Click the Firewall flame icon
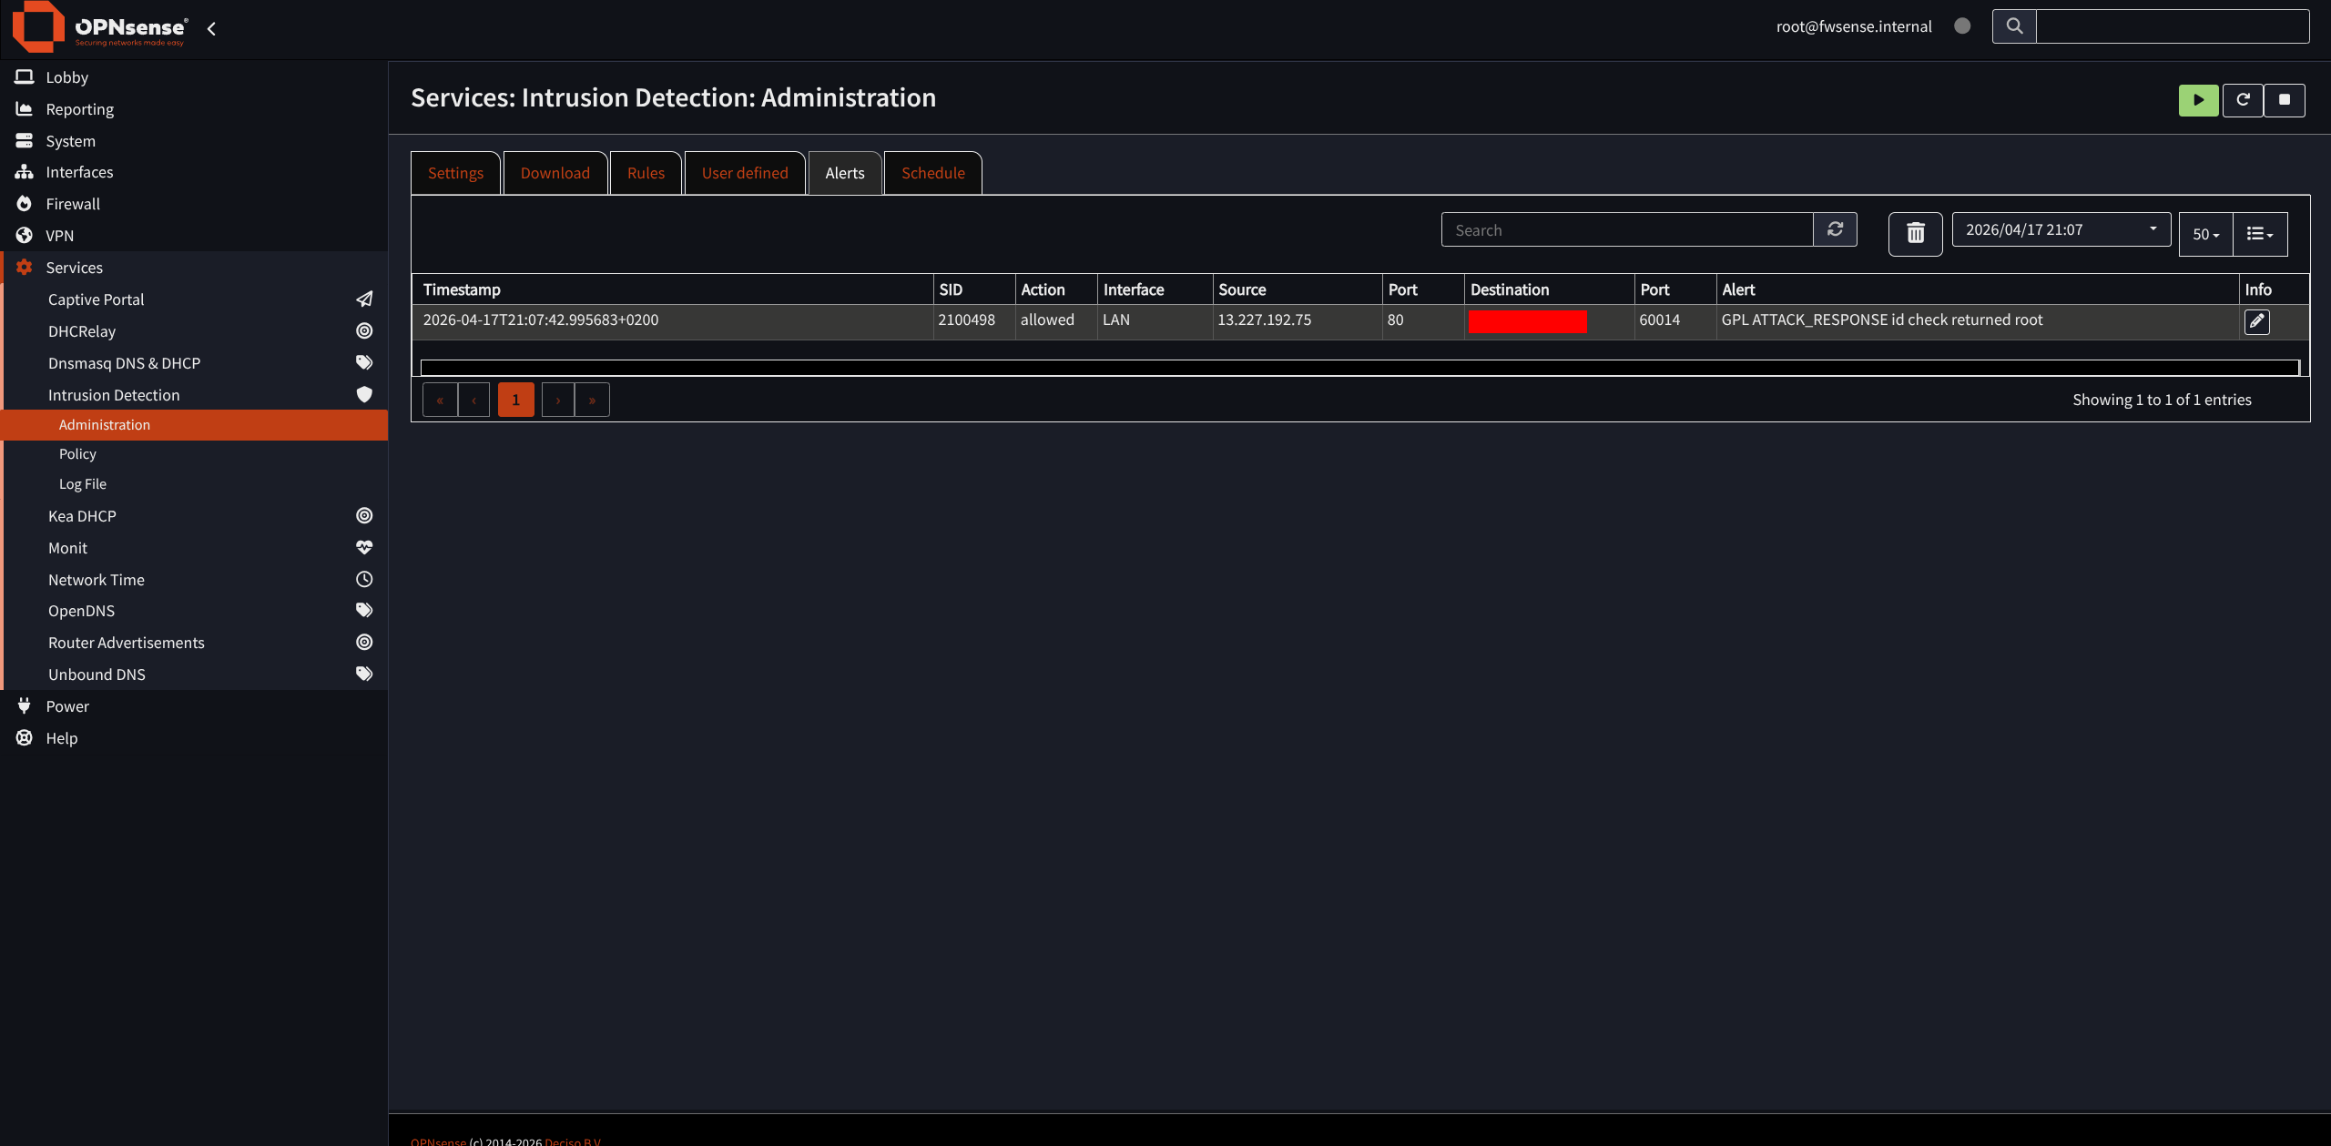Image resolution: width=2331 pixels, height=1146 pixels. coord(25,204)
